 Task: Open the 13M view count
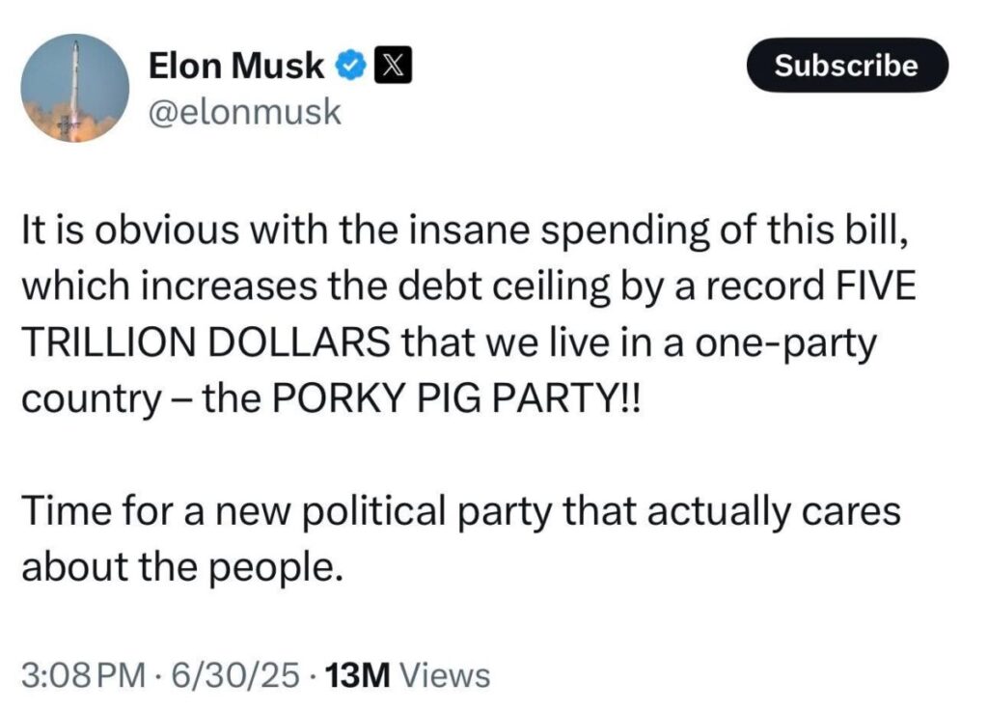click(358, 674)
